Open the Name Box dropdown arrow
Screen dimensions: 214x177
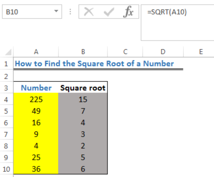pyautogui.click(x=56, y=11)
